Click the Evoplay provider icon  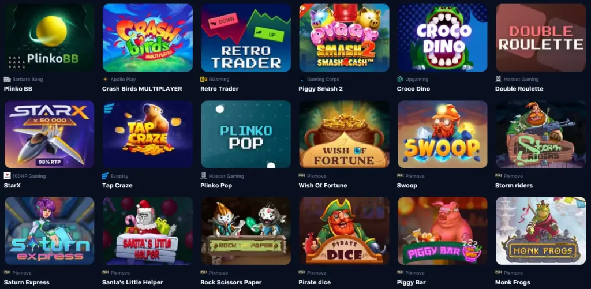(105, 176)
